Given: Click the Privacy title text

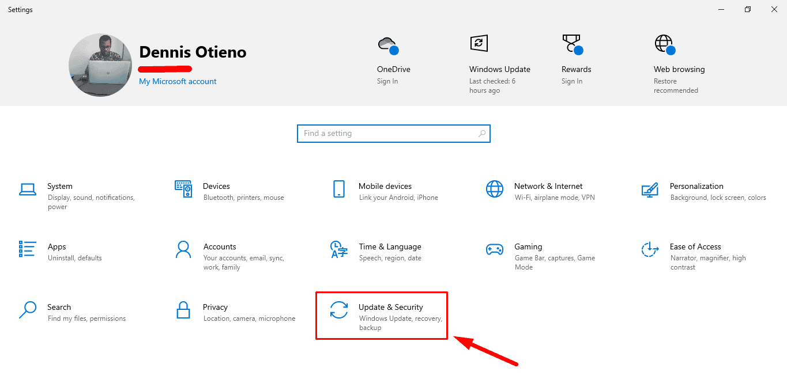Looking at the screenshot, I should coord(215,307).
